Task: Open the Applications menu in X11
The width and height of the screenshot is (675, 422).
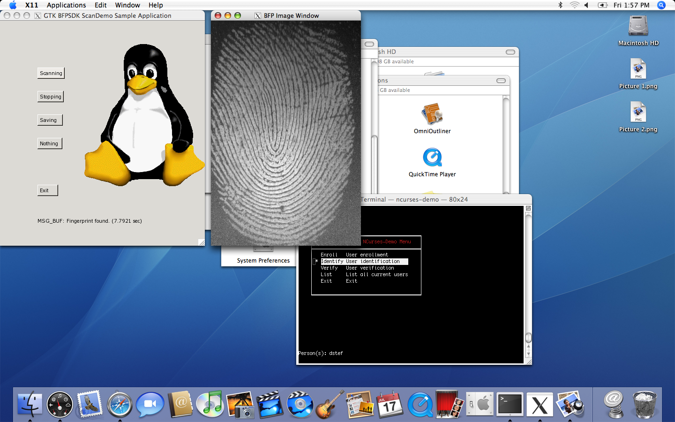Action: coord(66,5)
